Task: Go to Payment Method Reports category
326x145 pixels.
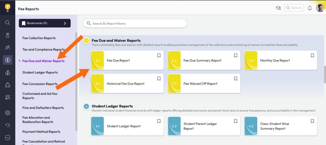Action: tap(41, 132)
